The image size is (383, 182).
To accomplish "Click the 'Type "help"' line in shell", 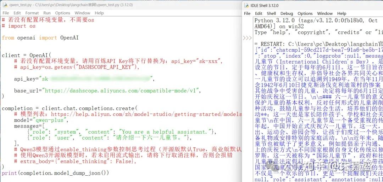I will [318, 32].
